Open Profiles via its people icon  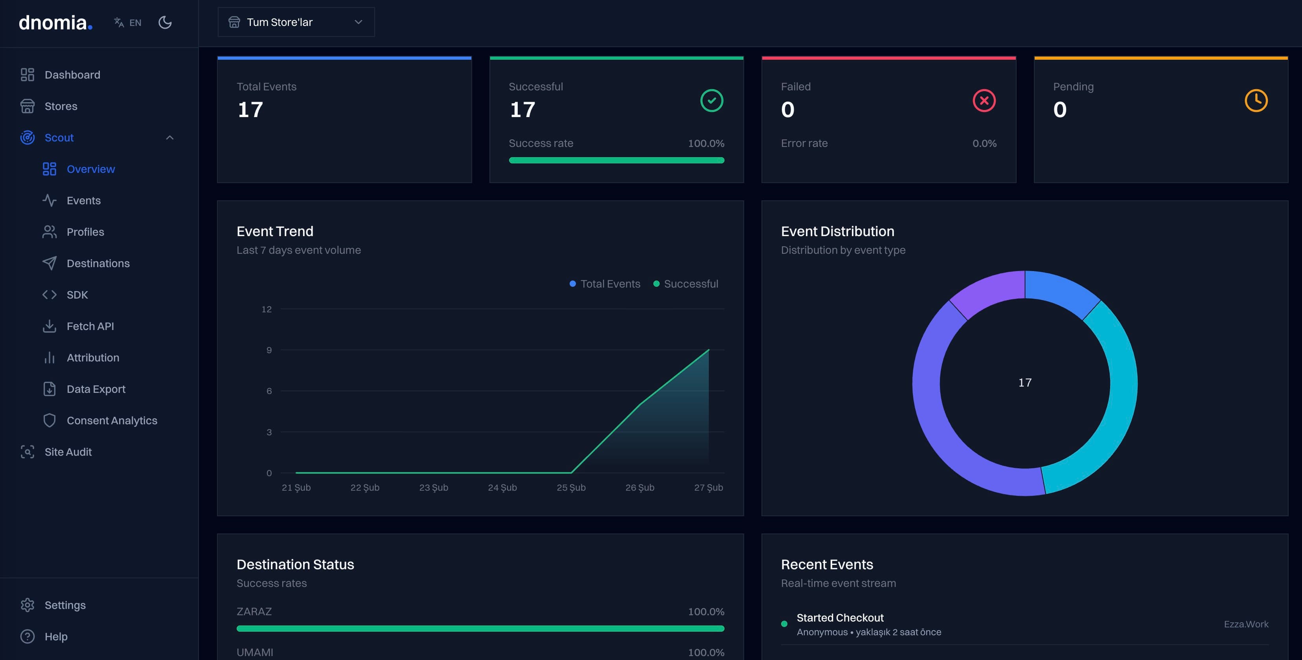tap(49, 232)
